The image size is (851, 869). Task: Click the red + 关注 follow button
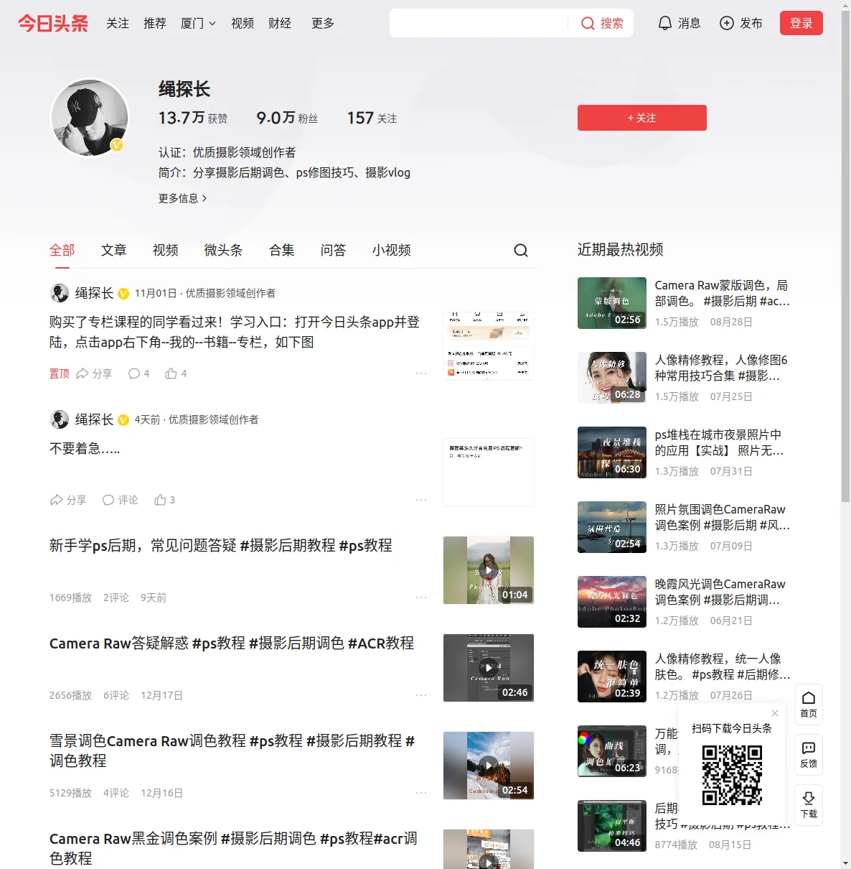coord(642,118)
